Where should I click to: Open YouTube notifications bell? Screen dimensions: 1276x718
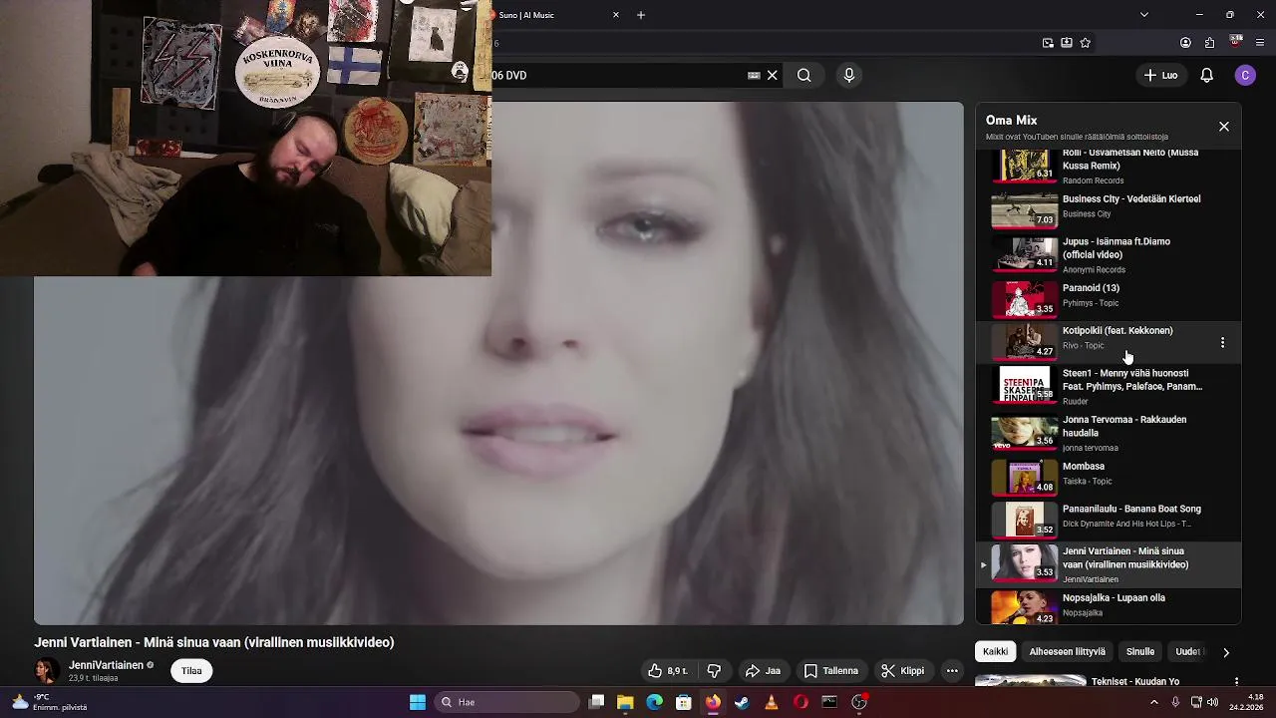1206,75
